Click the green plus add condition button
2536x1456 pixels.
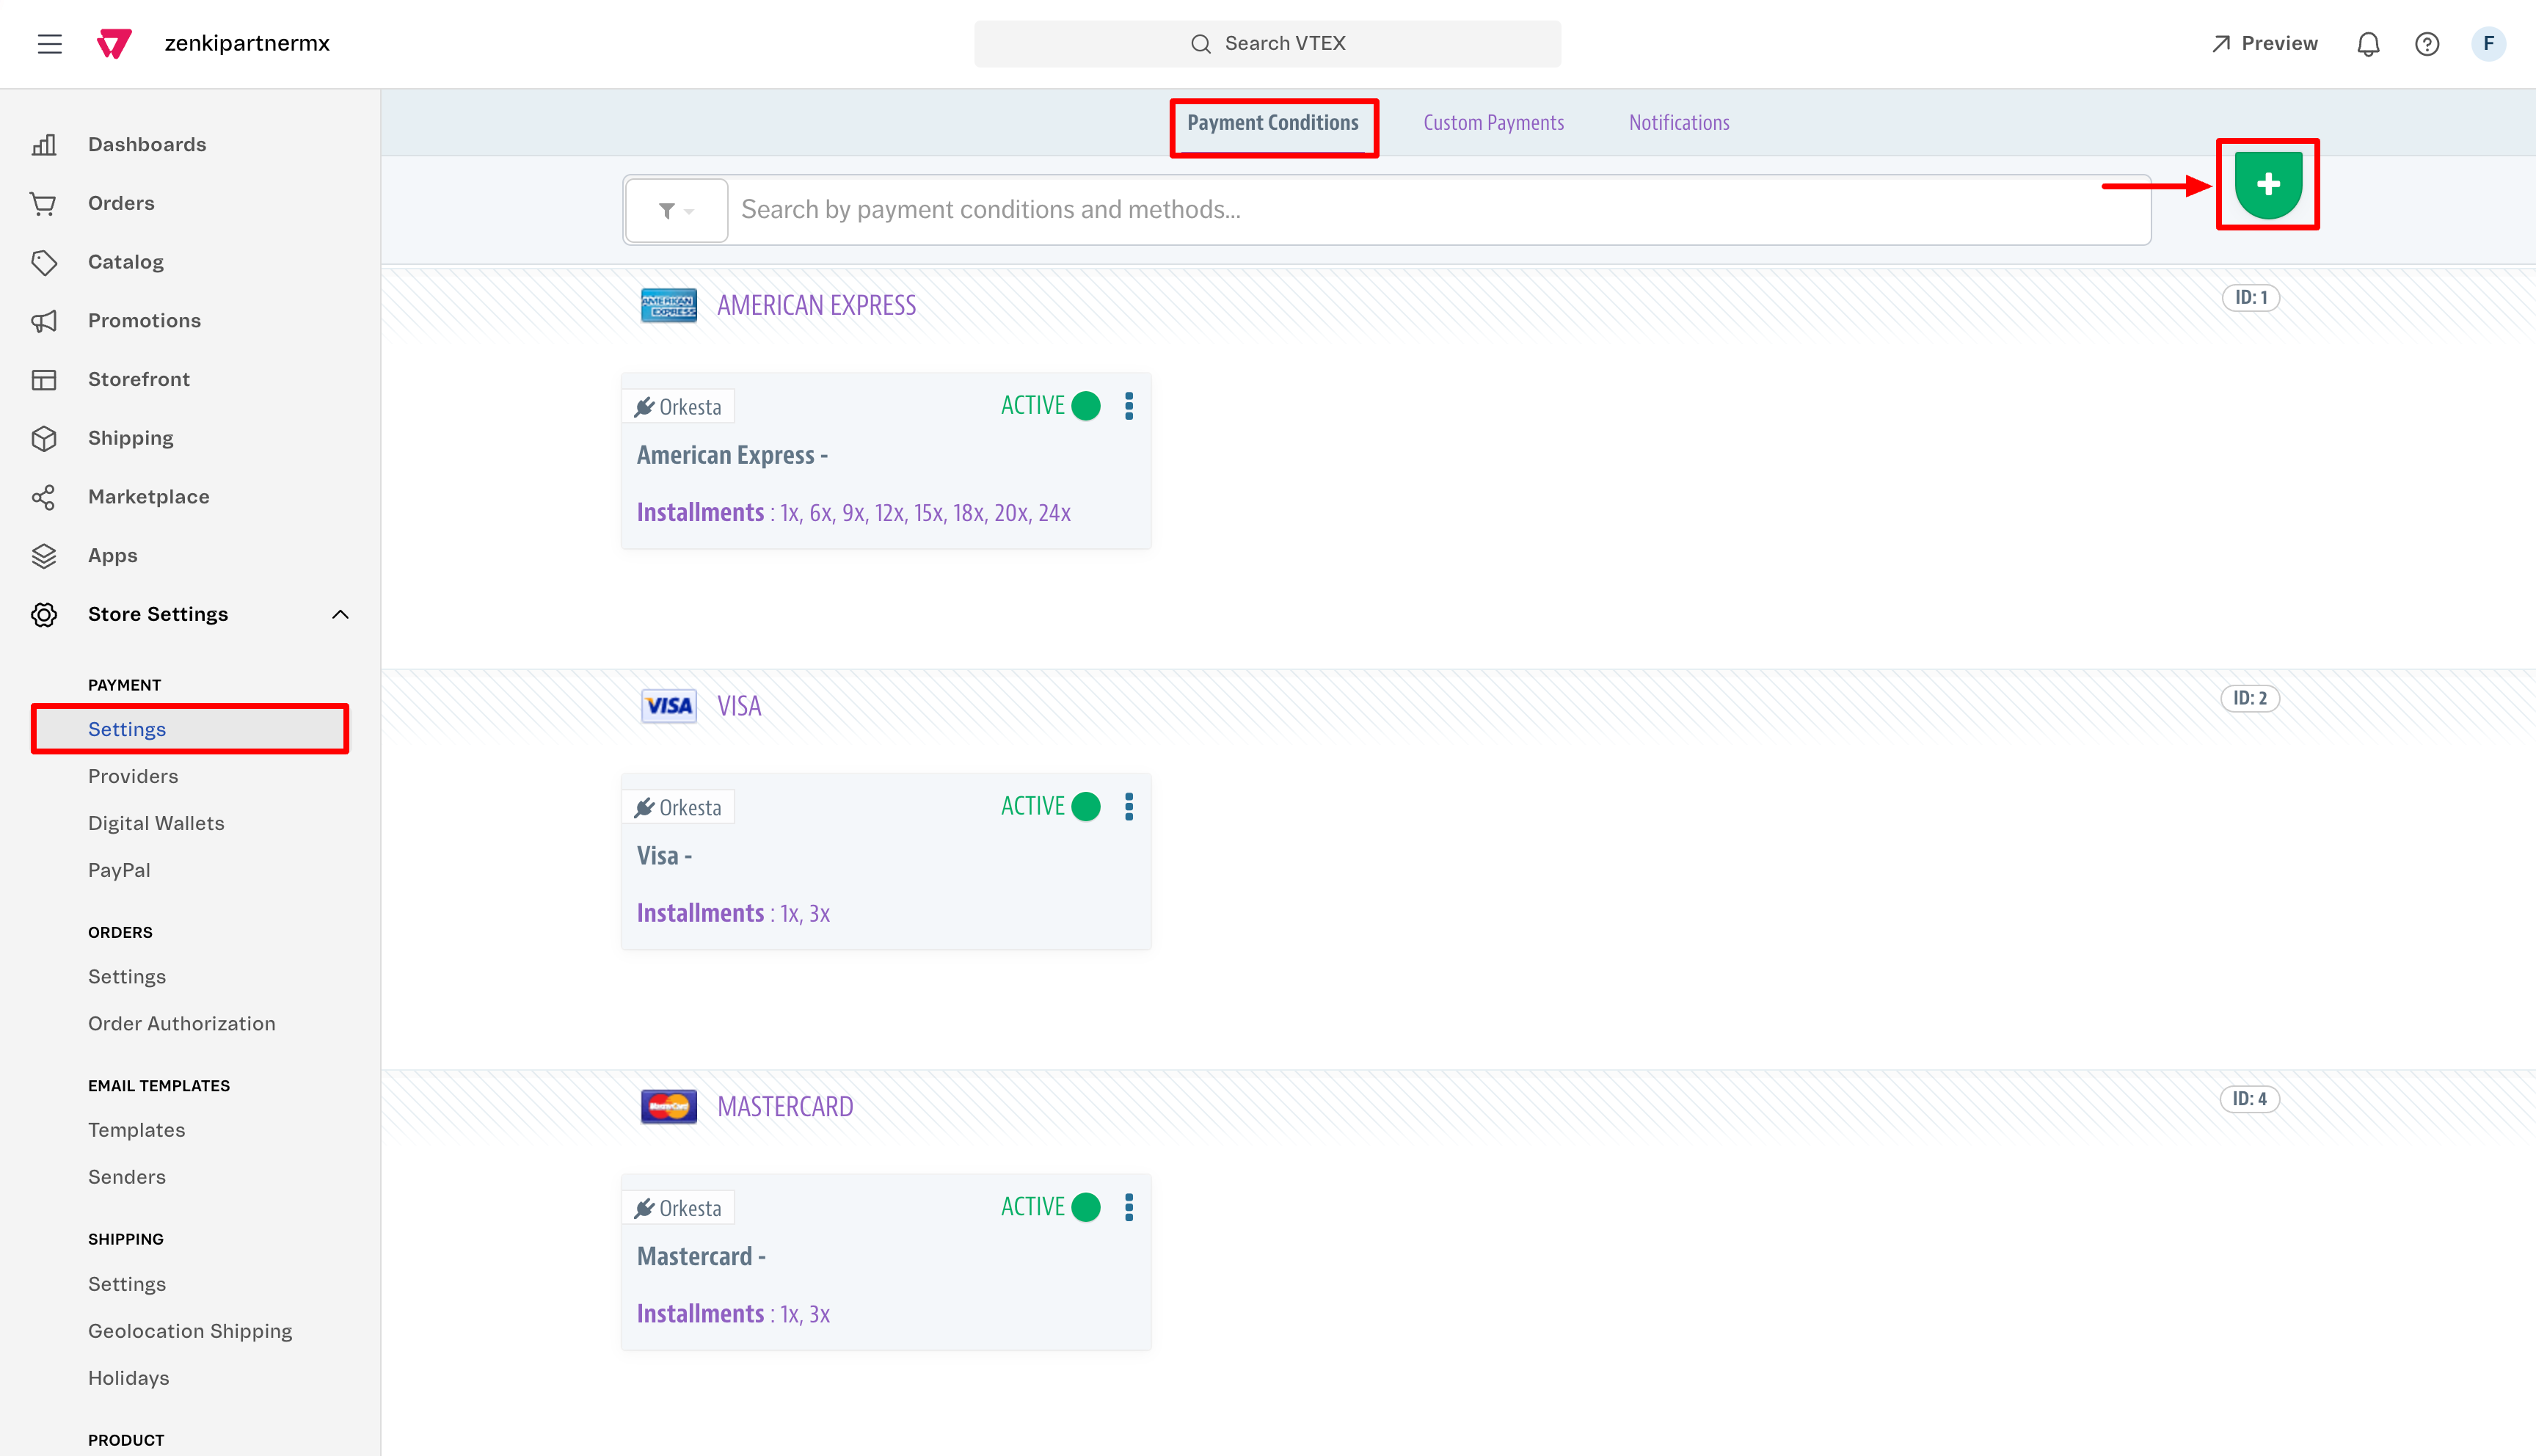2268,184
